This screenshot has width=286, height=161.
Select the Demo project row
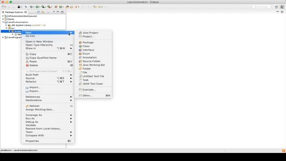pos(33,19)
